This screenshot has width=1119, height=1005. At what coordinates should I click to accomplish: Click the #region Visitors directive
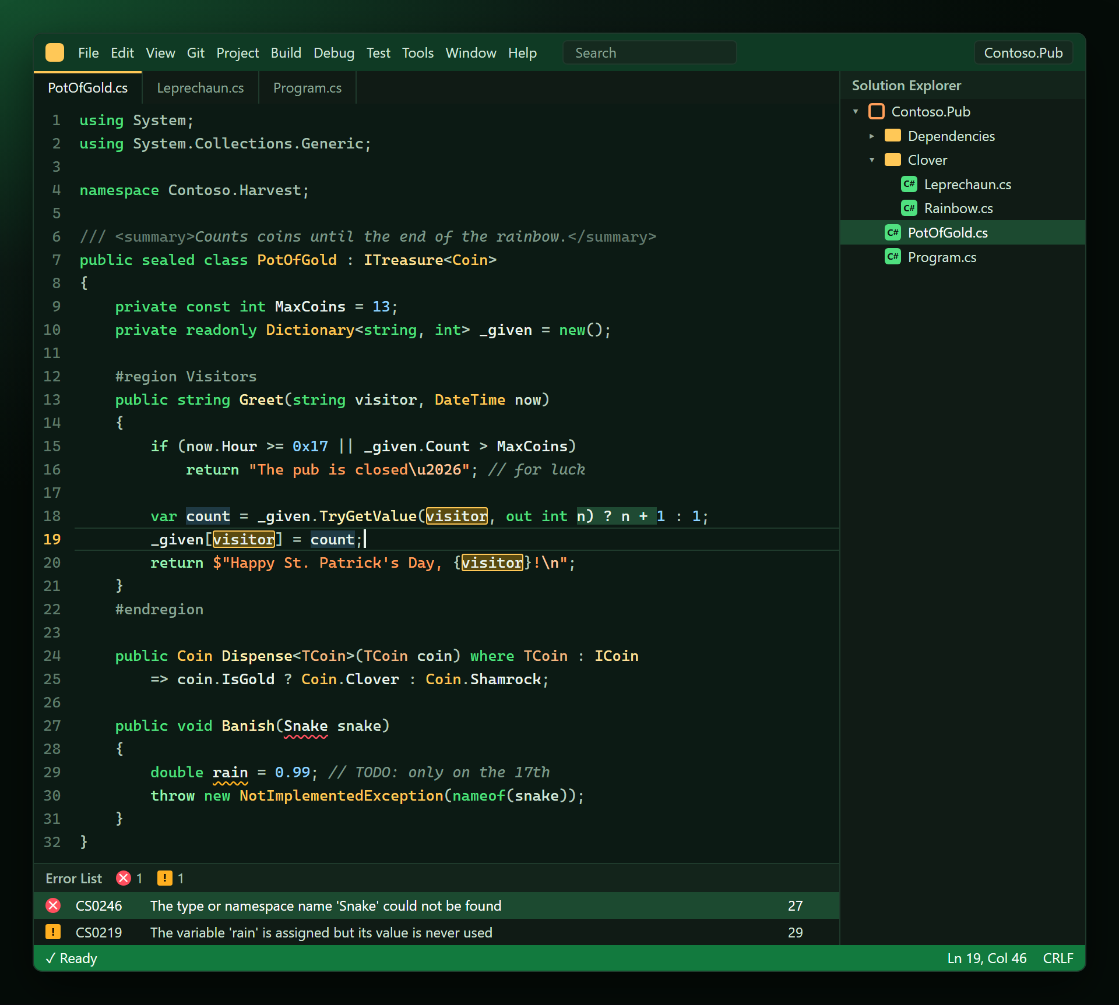pyautogui.click(x=186, y=377)
